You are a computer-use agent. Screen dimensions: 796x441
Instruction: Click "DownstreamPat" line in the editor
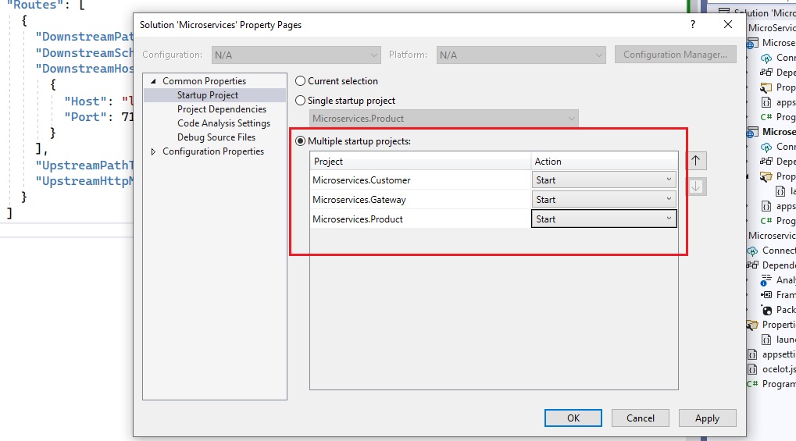[84, 37]
